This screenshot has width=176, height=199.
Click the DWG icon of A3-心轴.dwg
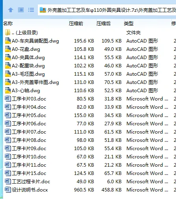tap(8, 90)
